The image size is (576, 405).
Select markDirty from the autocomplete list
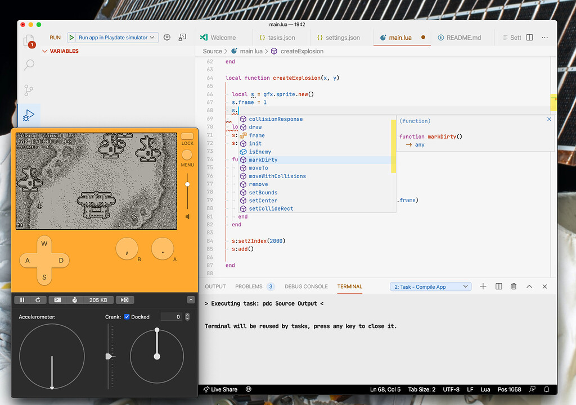pyautogui.click(x=262, y=160)
